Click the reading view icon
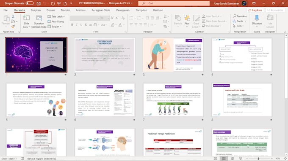 (x=232, y=158)
